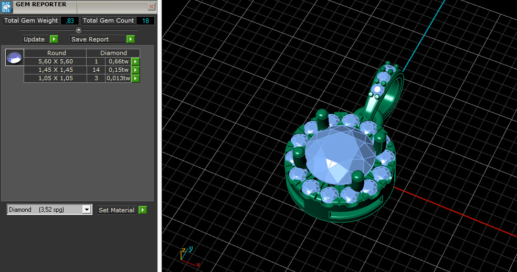Click the quantity 3 cell
Image resolution: width=517 pixels, height=272 pixels.
[x=96, y=79]
